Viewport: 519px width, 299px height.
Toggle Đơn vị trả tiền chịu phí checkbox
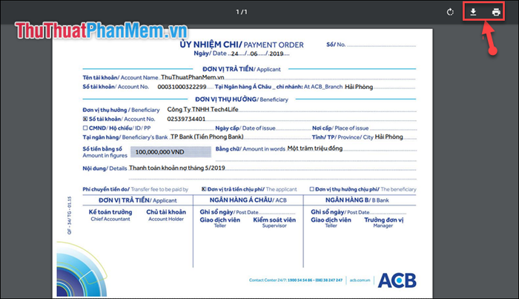click(x=204, y=189)
